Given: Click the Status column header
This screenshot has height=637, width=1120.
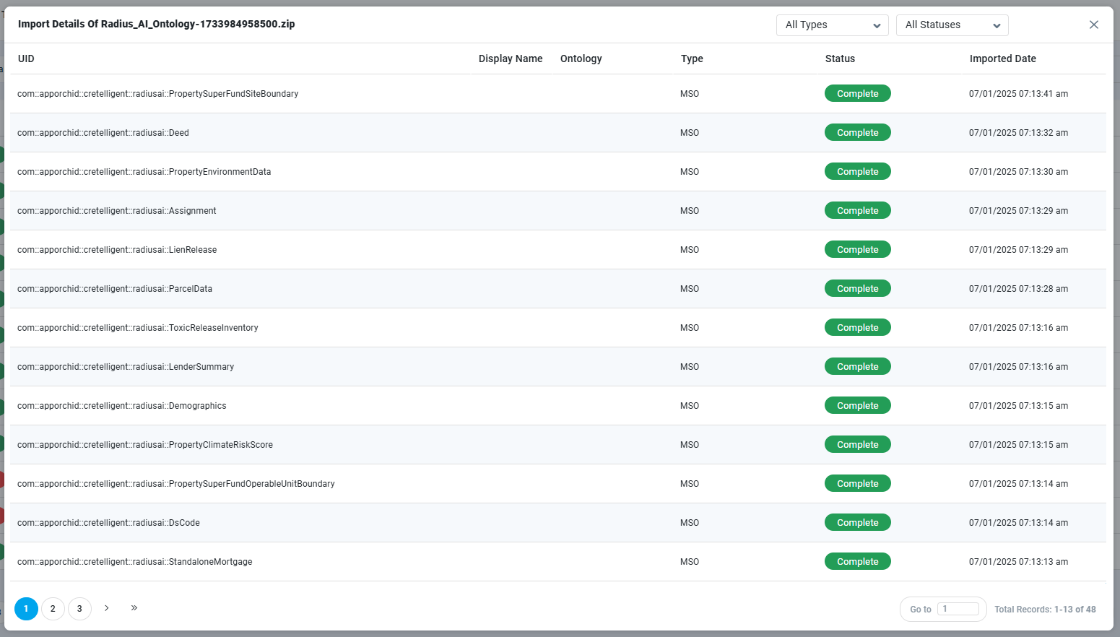Looking at the screenshot, I should [x=839, y=58].
